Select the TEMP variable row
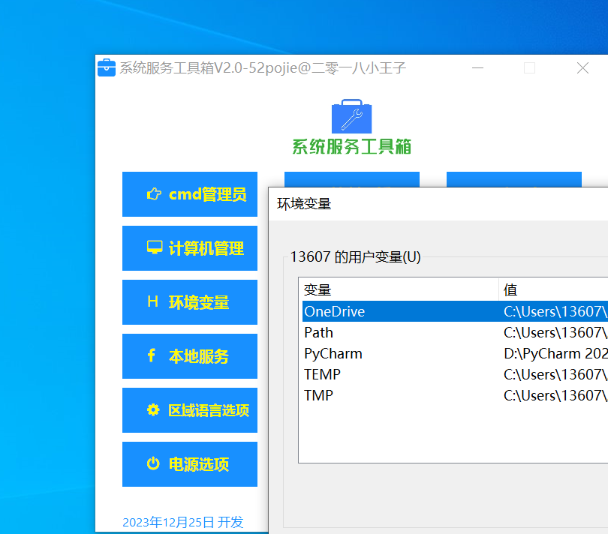This screenshot has height=534, width=608. tap(322, 374)
